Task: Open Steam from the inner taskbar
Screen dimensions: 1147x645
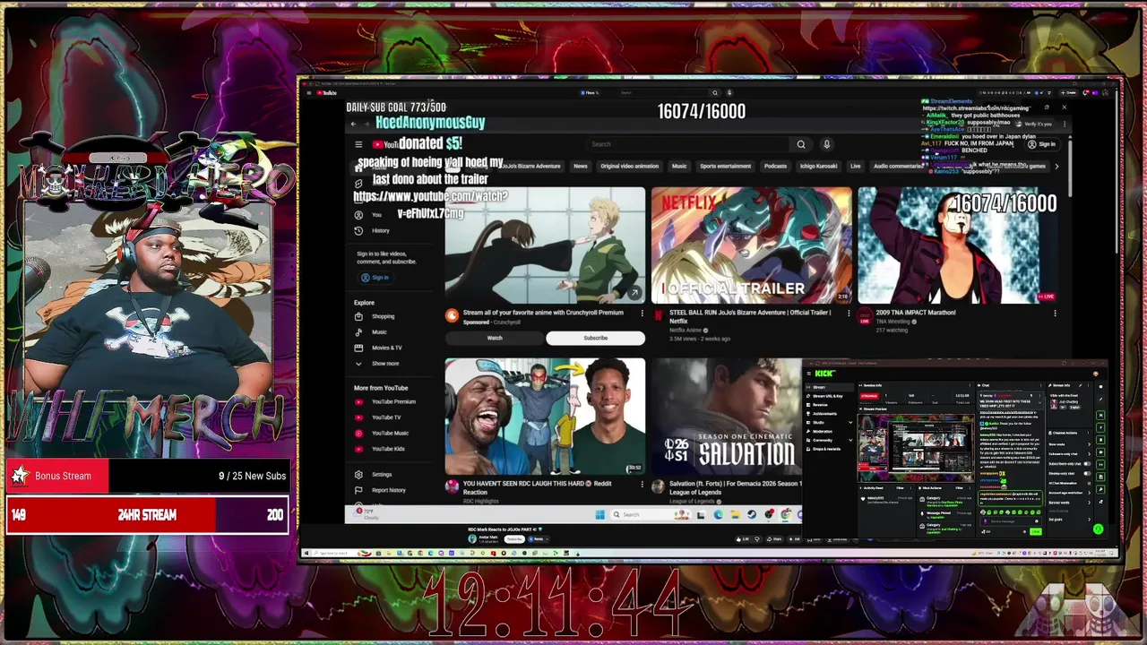Action: click(752, 514)
